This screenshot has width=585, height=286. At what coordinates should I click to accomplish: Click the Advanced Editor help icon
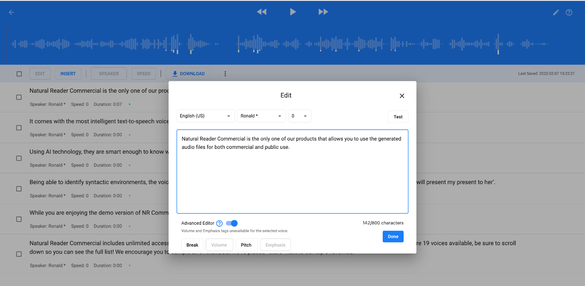click(x=219, y=223)
